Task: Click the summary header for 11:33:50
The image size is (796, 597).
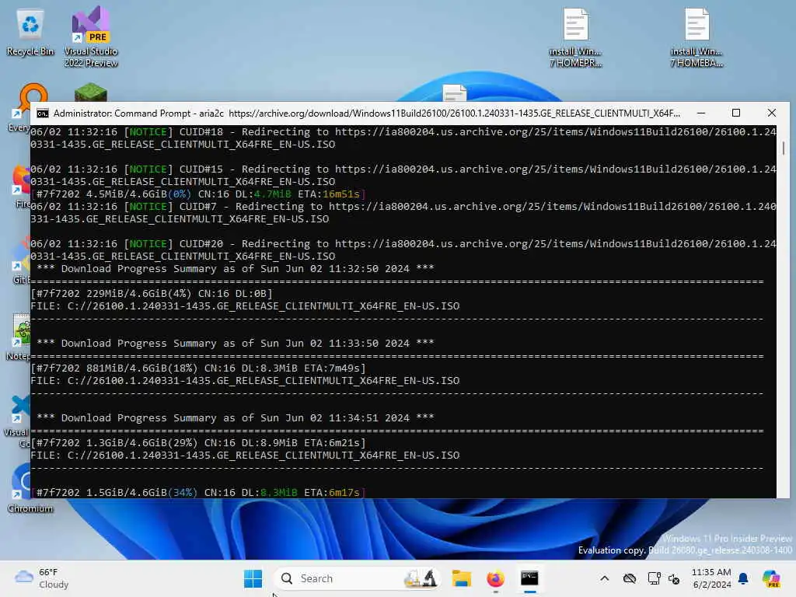Action: pos(236,343)
